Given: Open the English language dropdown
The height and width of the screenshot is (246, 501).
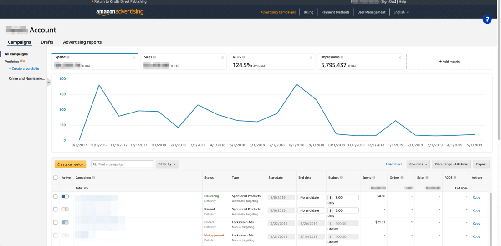Looking at the screenshot, I should (401, 12).
